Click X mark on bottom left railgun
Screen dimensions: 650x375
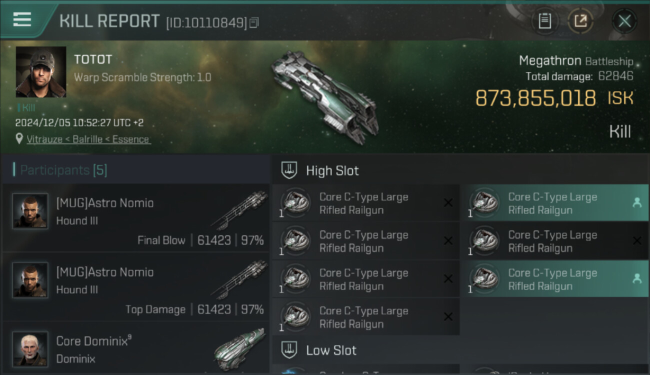(448, 317)
